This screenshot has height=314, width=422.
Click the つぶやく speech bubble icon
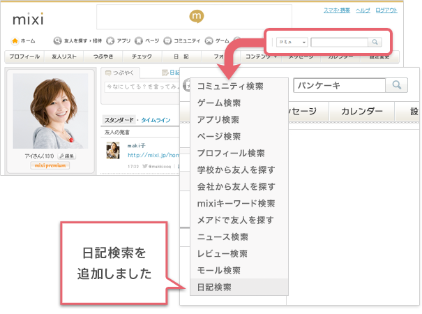[x=108, y=73]
